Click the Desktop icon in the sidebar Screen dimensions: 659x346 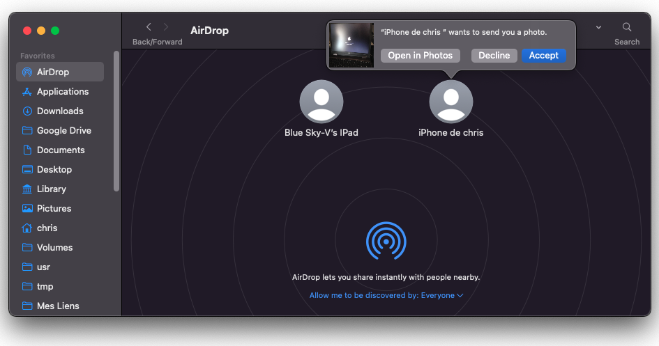click(x=27, y=169)
